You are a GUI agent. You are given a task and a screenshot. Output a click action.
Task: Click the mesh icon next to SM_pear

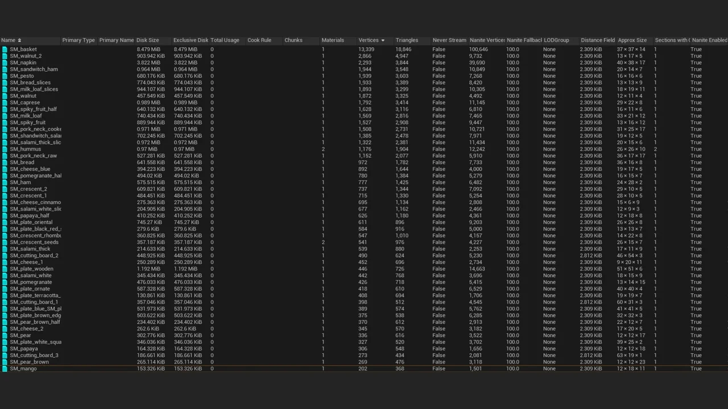tap(5, 336)
